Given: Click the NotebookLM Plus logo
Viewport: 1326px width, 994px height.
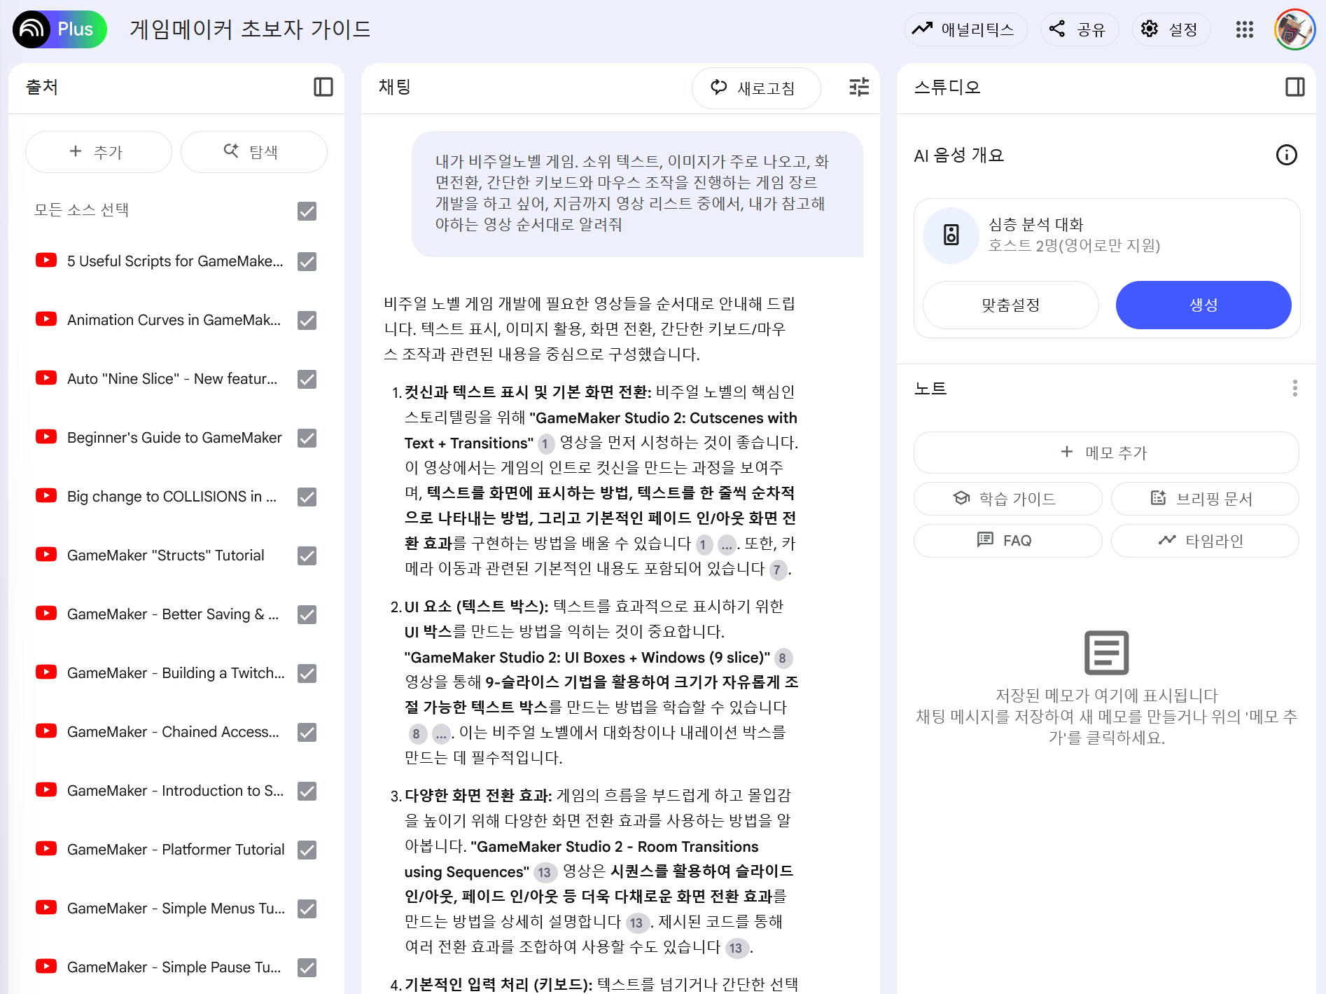Looking at the screenshot, I should pyautogui.click(x=60, y=29).
